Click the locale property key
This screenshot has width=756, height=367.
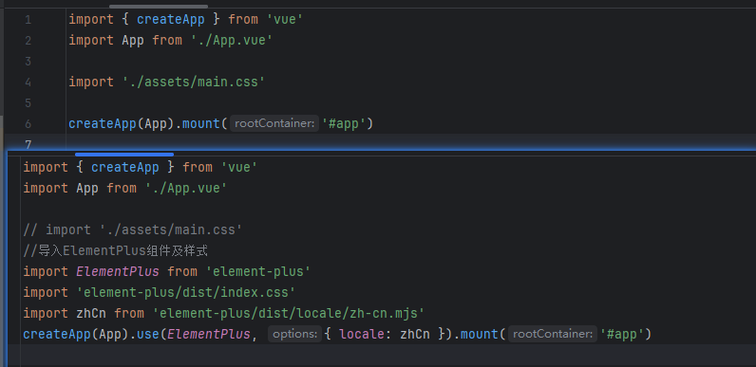pyautogui.click(x=362, y=334)
